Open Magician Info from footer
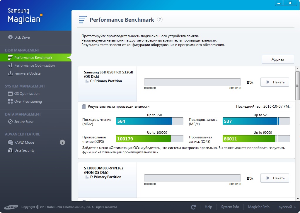The width and height of the screenshot is (300, 213). point(259,207)
